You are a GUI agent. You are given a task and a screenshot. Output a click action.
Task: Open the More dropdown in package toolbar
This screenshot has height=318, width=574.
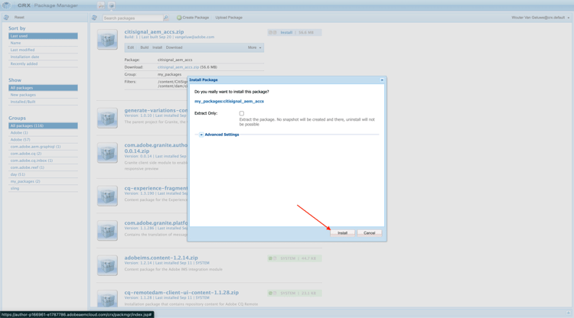coord(254,47)
